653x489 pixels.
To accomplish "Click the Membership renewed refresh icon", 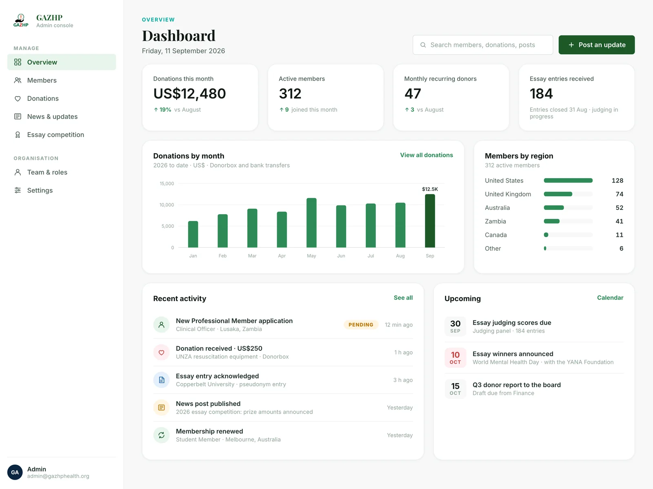I will tap(162, 435).
